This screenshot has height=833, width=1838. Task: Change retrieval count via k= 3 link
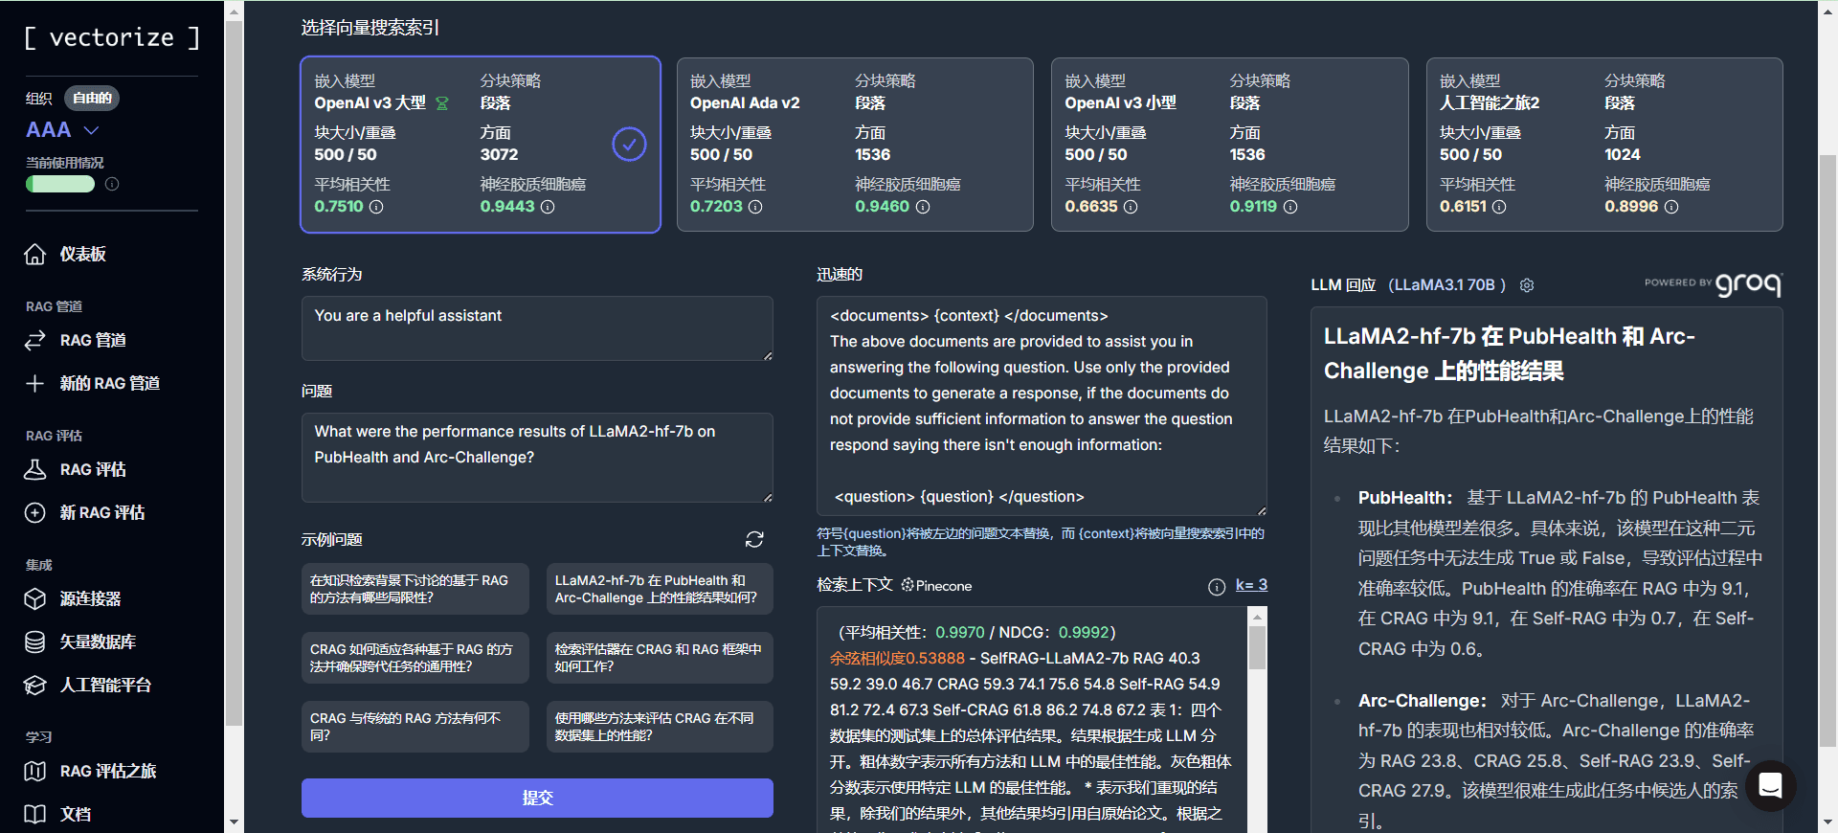[1251, 585]
